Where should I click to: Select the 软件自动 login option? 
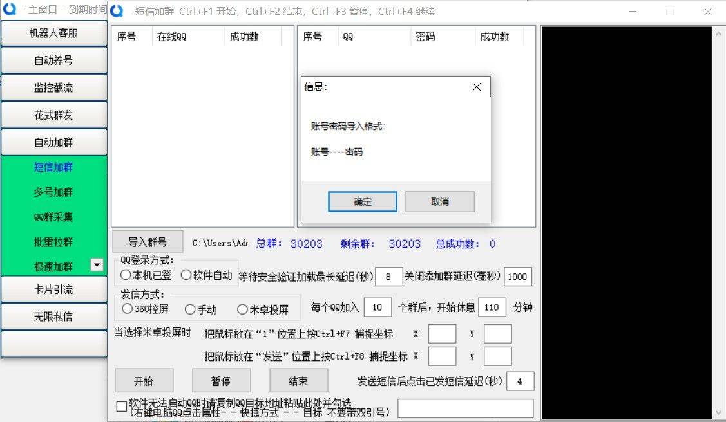pos(207,275)
